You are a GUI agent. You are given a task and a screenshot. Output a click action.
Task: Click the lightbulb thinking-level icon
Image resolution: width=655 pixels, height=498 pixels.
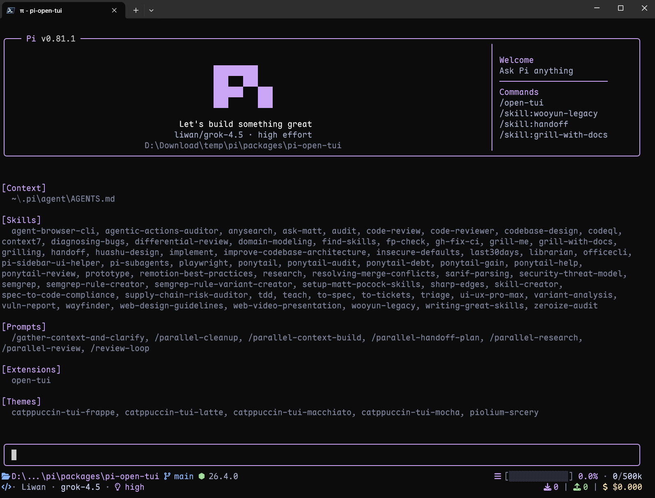117,487
